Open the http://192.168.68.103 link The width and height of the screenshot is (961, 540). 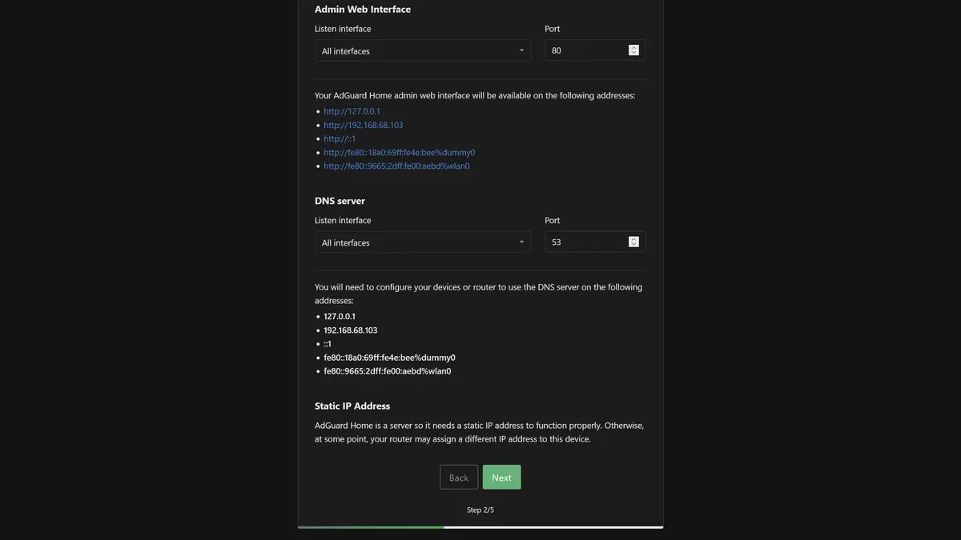[x=364, y=125]
